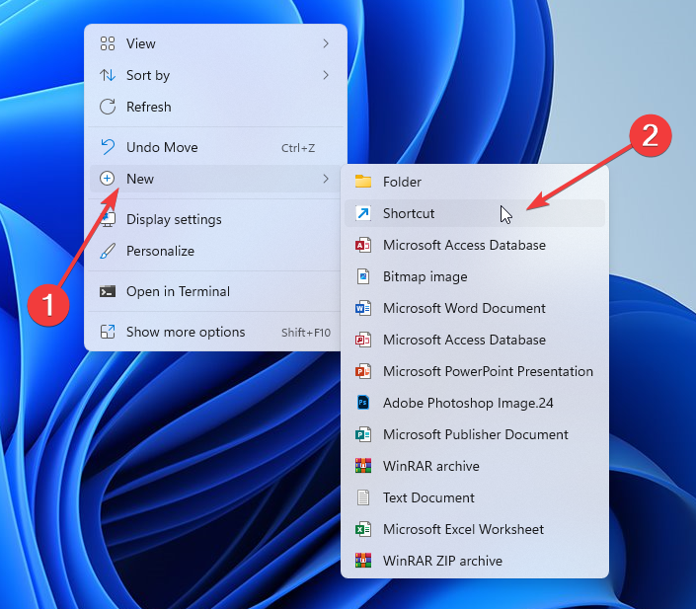This screenshot has height=609, width=696.
Task: Expand the View submenu chevron
Action: [x=326, y=43]
